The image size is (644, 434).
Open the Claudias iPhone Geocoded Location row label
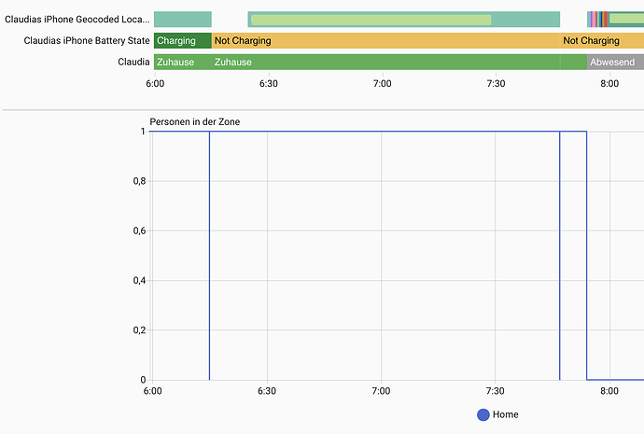[x=77, y=20]
